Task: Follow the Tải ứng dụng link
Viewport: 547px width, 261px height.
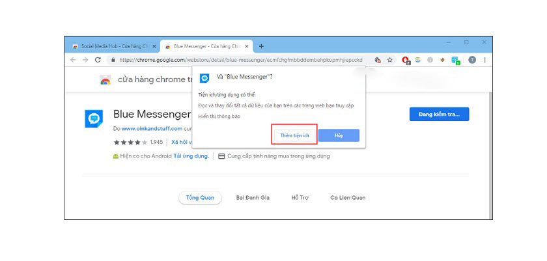Action: click(x=191, y=156)
